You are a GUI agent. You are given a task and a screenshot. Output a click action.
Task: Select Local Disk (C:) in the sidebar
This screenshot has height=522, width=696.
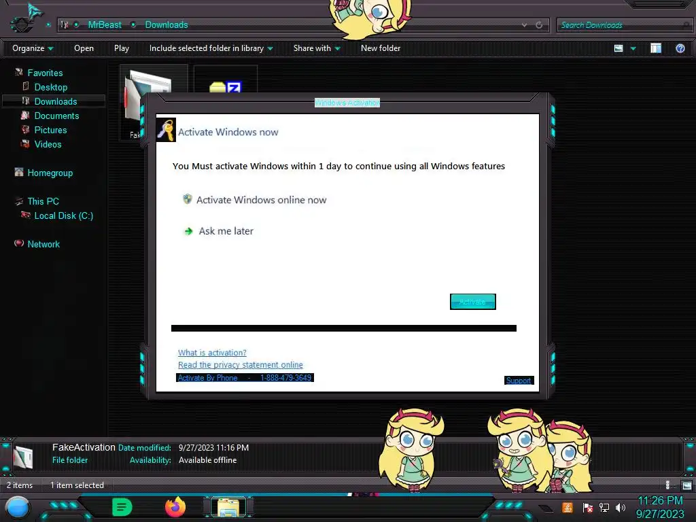click(x=63, y=215)
